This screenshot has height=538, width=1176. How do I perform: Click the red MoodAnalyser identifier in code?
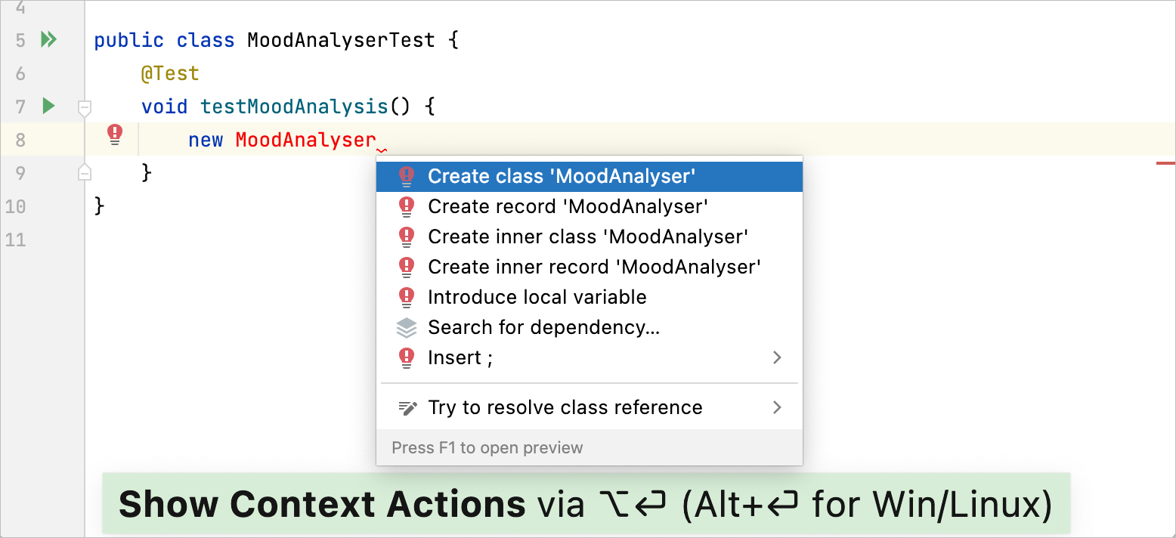click(305, 140)
